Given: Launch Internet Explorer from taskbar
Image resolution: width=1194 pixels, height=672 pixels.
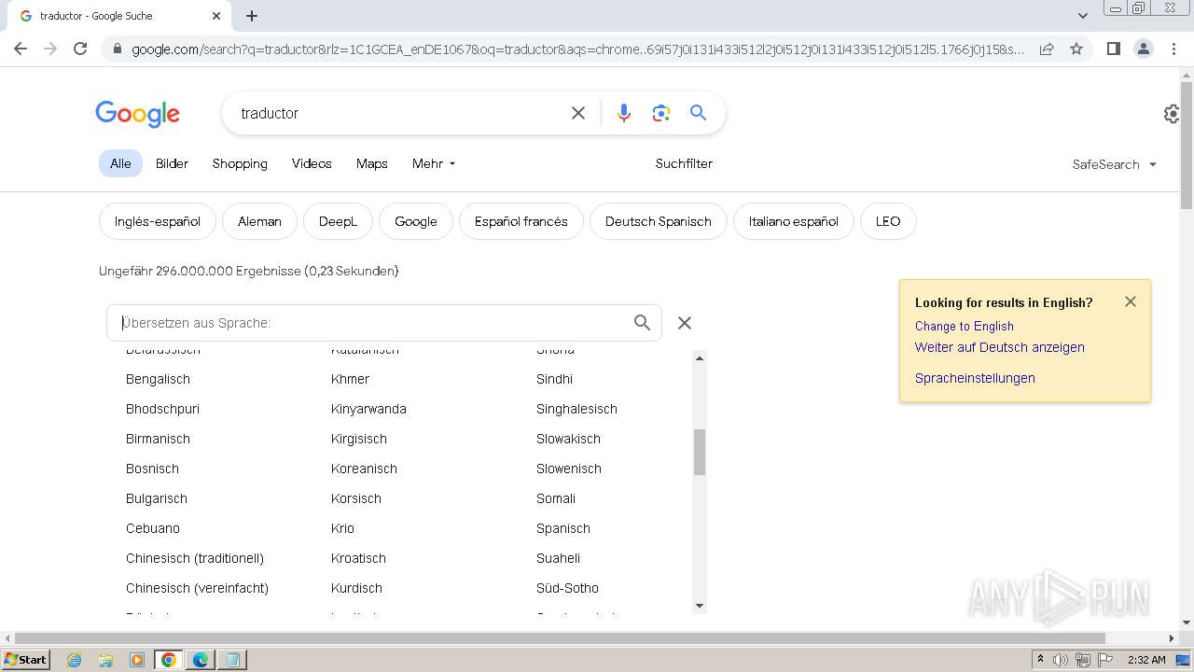Looking at the screenshot, I should click(x=74, y=660).
